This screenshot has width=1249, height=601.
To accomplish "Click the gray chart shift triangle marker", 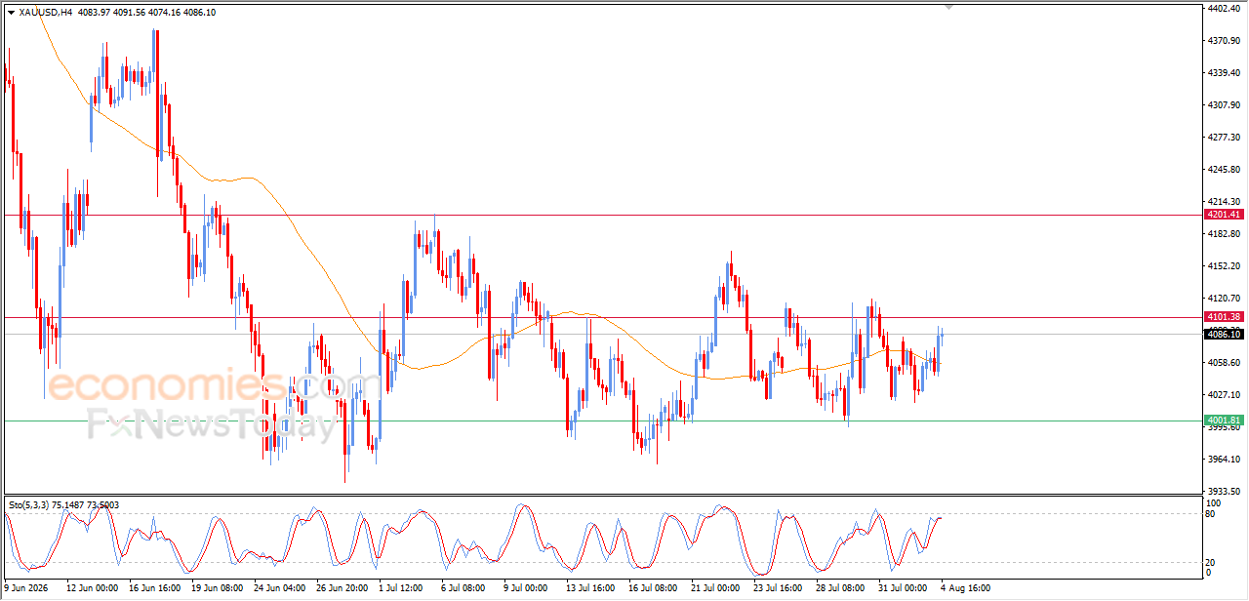I will coord(948,7).
